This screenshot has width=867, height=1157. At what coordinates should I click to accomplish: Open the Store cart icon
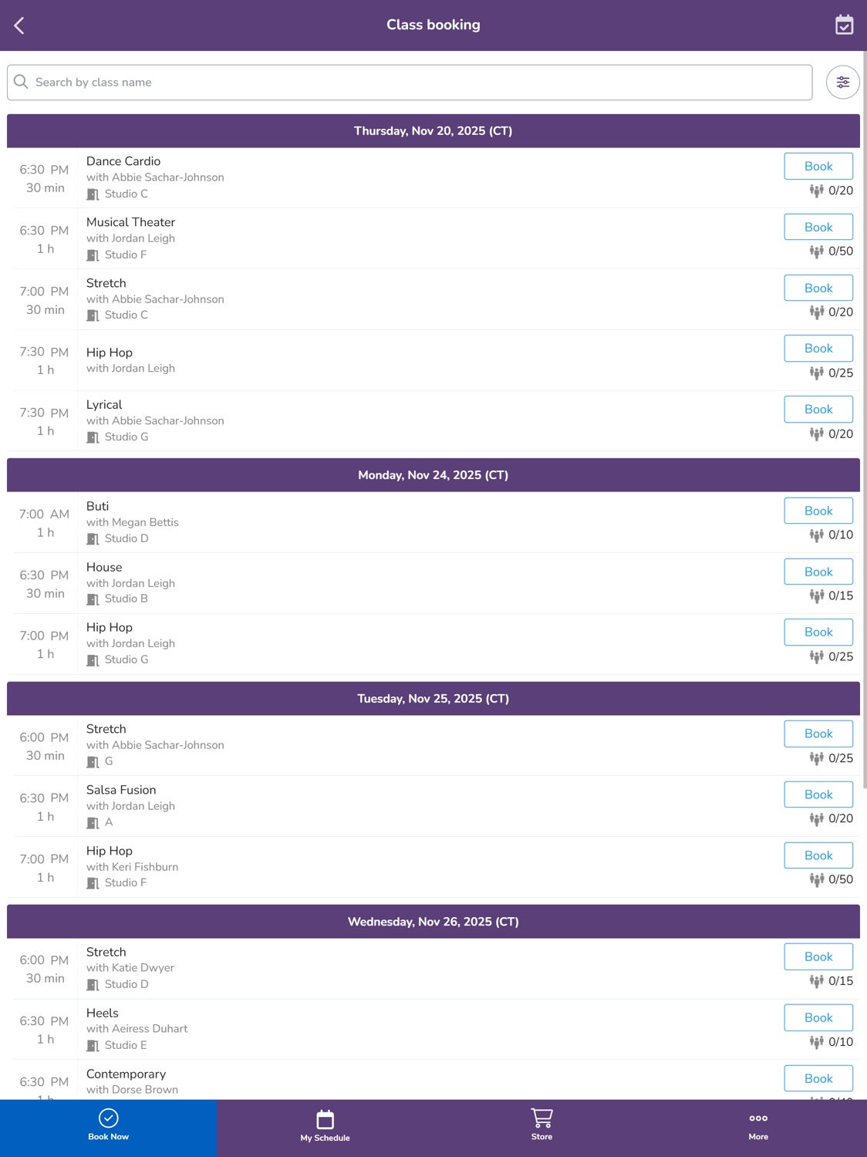[541, 1118]
